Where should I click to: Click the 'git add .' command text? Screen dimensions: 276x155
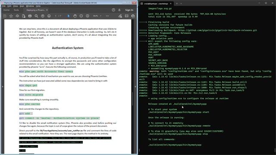pos(26,114)
